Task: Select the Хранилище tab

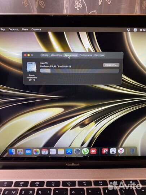Action: pyautogui.click(x=71, y=55)
